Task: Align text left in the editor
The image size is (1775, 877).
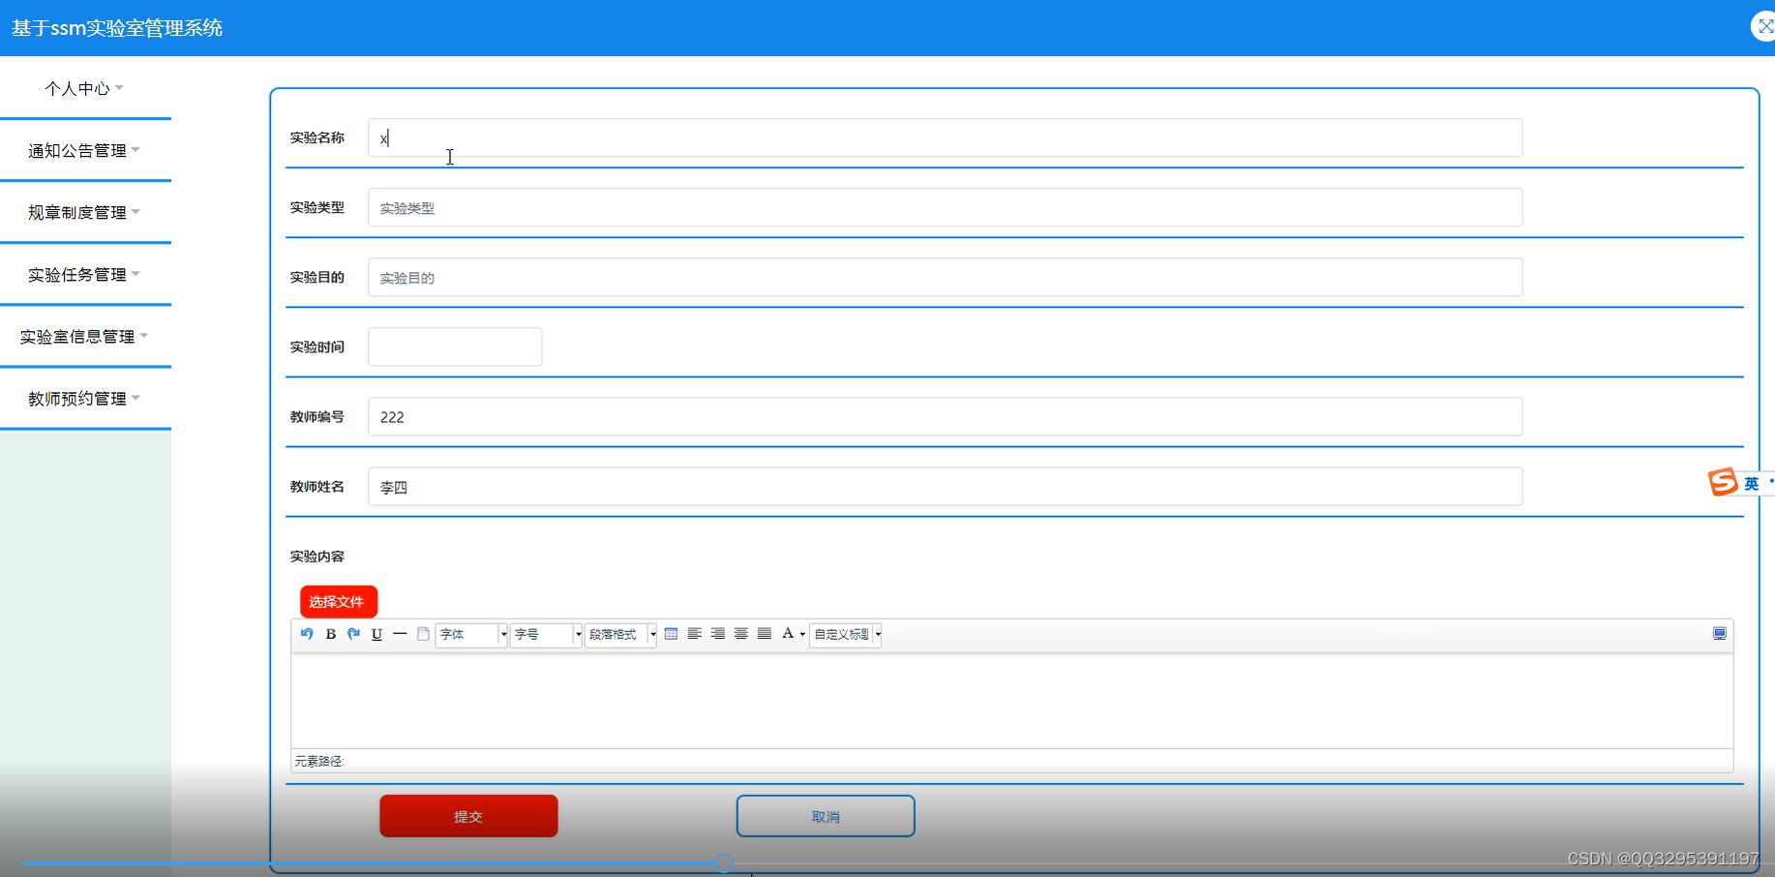Action: [694, 634]
